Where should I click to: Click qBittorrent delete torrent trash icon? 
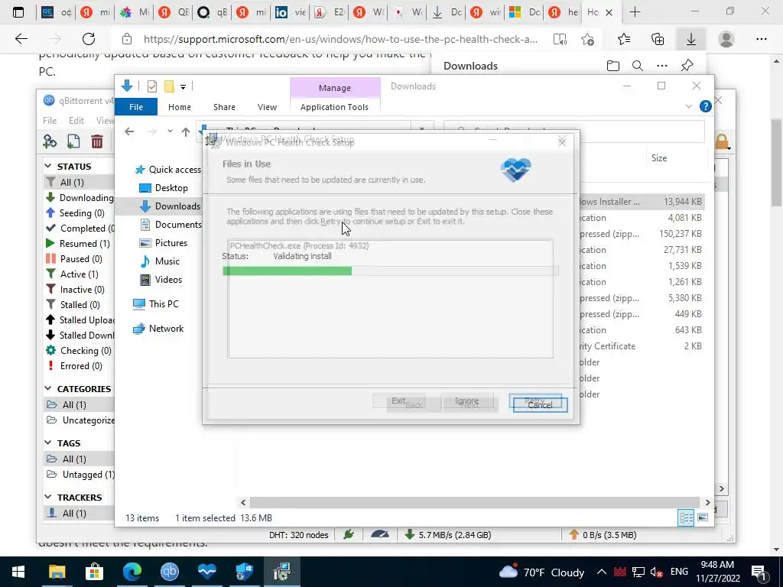[x=97, y=141]
